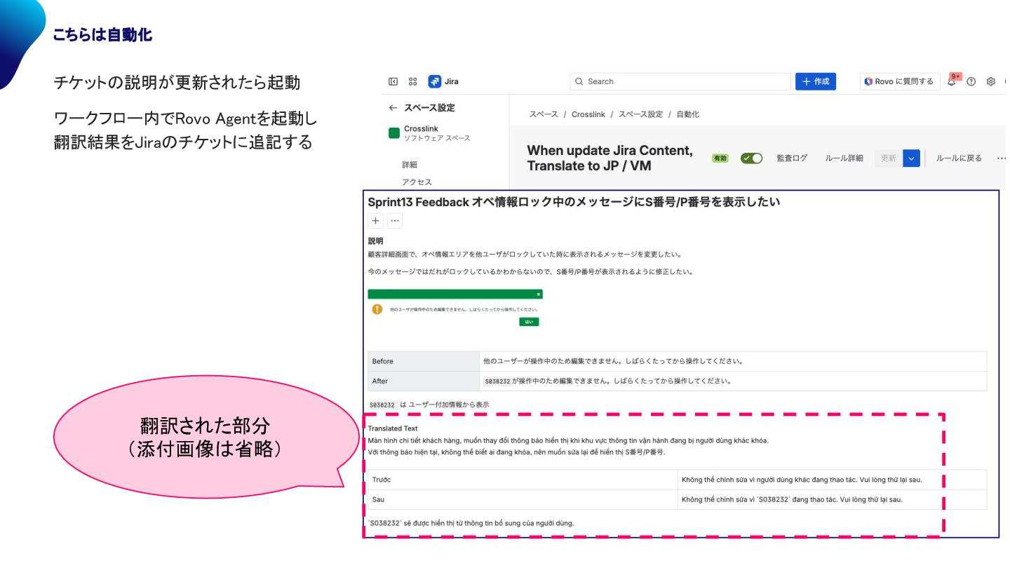Click inside the Search field
This screenshot has width=1010, height=568.
click(x=680, y=81)
